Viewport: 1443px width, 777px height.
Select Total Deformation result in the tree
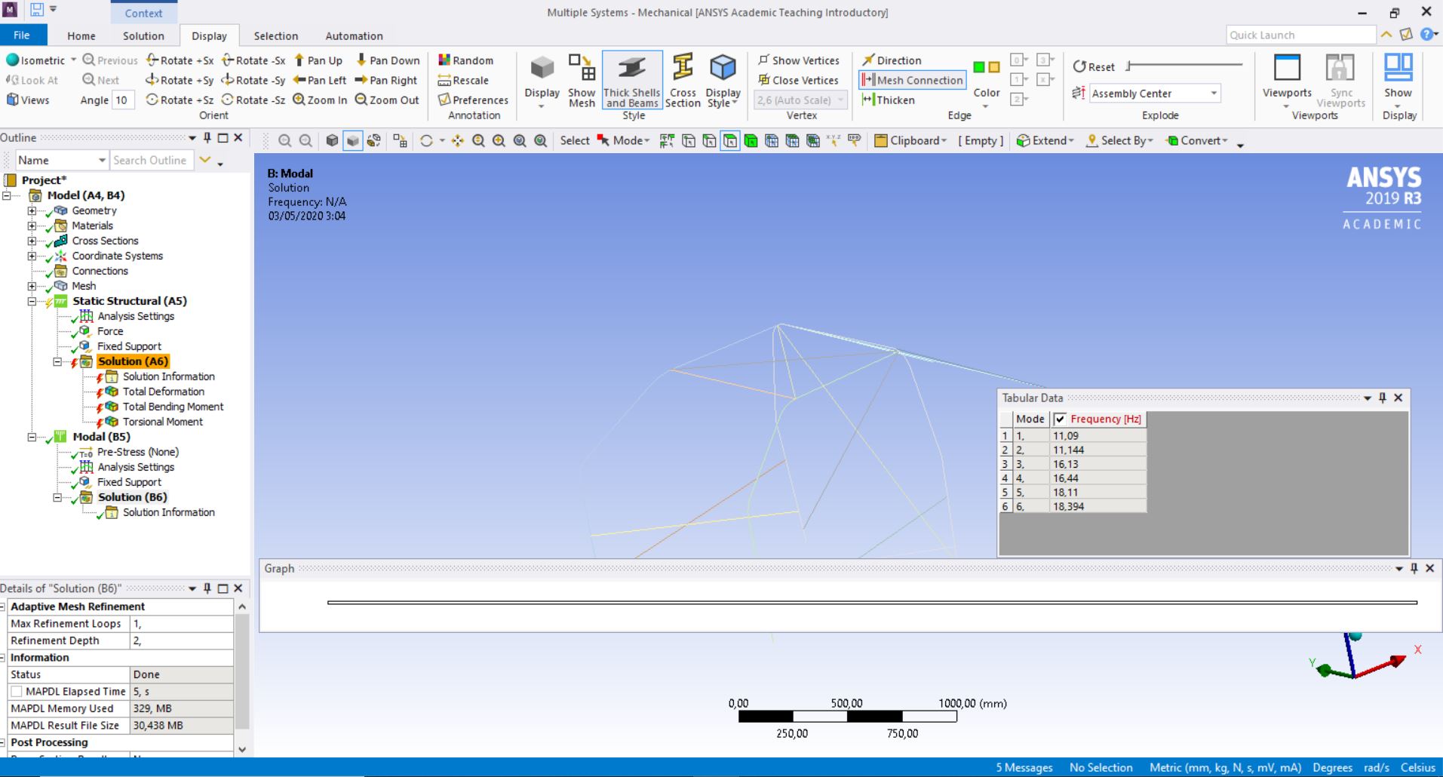pos(164,392)
